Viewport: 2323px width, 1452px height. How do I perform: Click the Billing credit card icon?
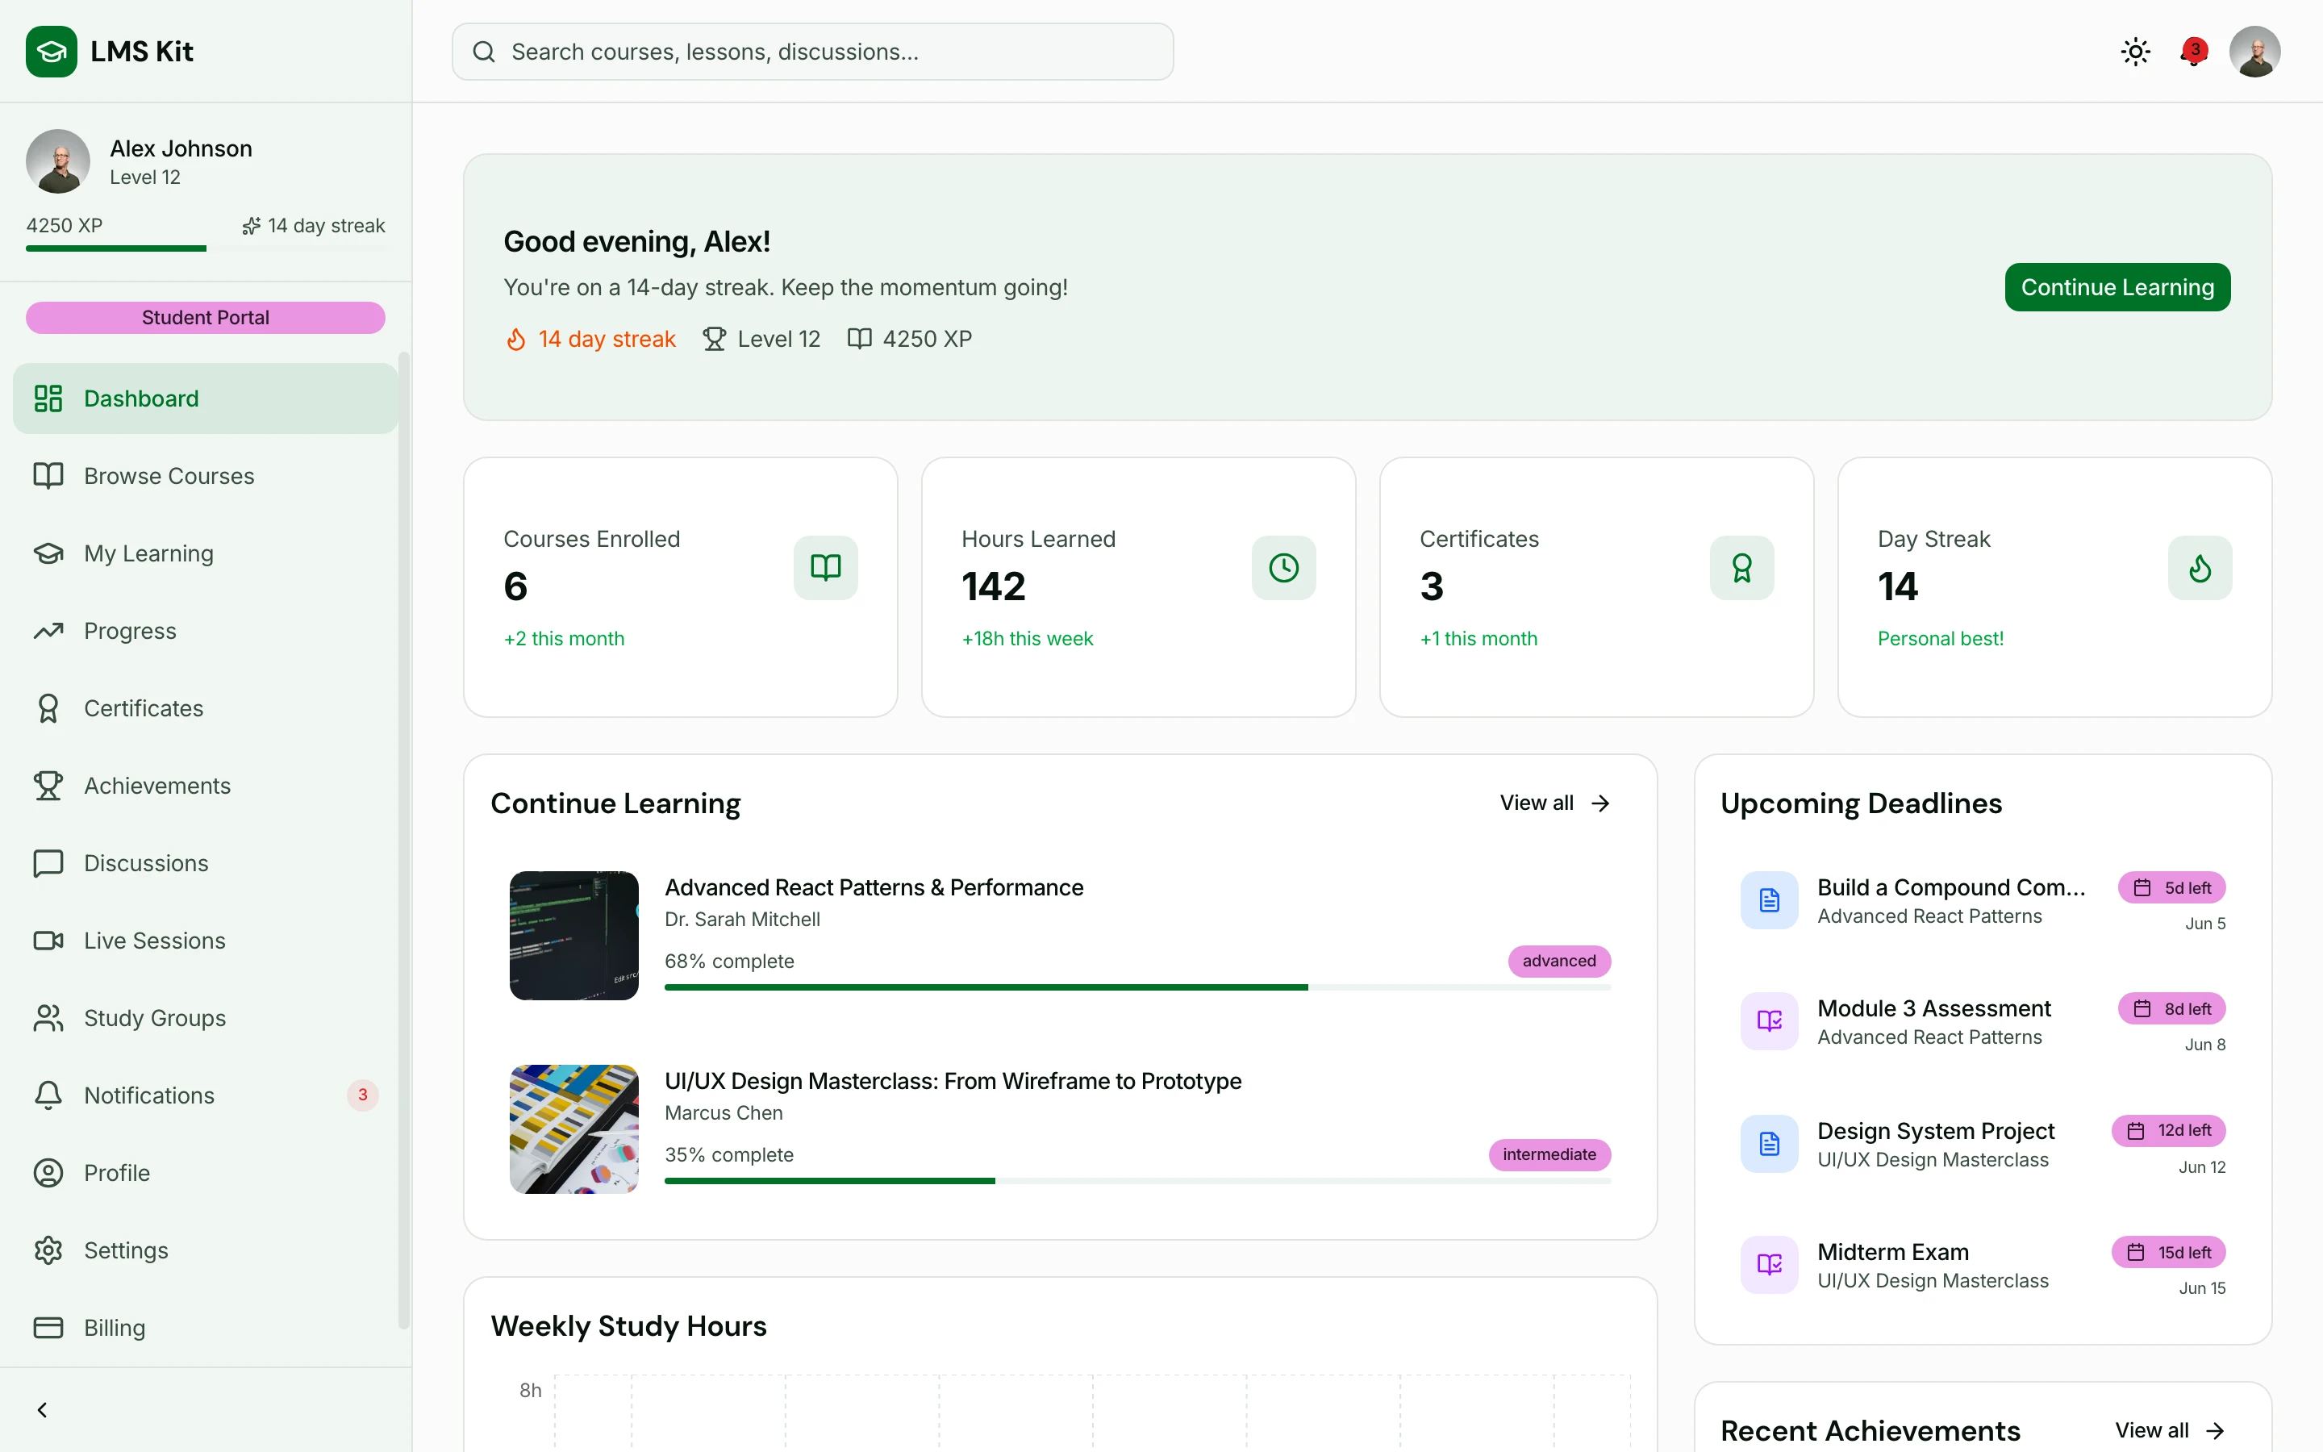[x=48, y=1328]
